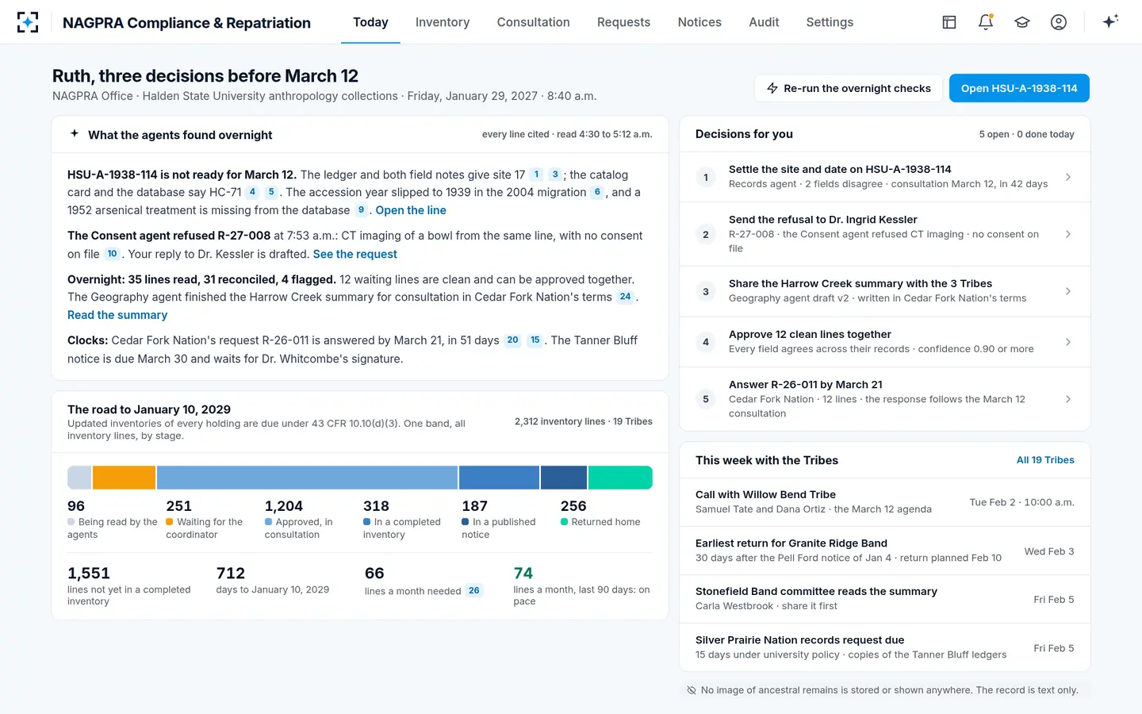Click the orange 'Waiting for the coordinator' band segment
This screenshot has height=714, width=1142.
point(124,478)
